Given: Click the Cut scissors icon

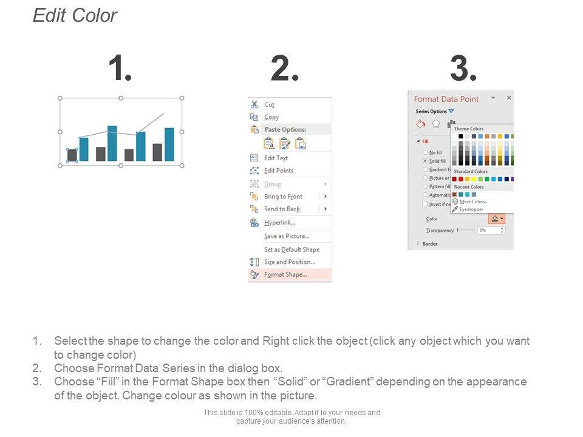Looking at the screenshot, I should pos(254,104).
